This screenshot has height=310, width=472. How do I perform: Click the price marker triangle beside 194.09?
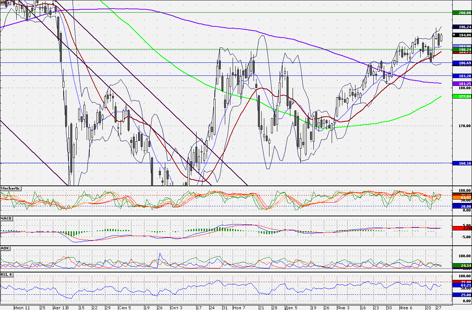tap(454, 35)
